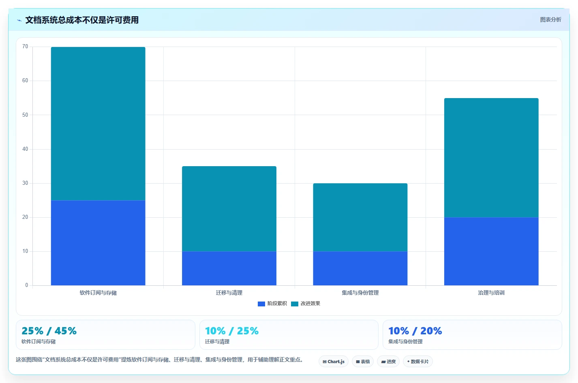The width and height of the screenshot is (578, 383).
Task: Click the 改进效果 legend label text
Action: (310, 304)
